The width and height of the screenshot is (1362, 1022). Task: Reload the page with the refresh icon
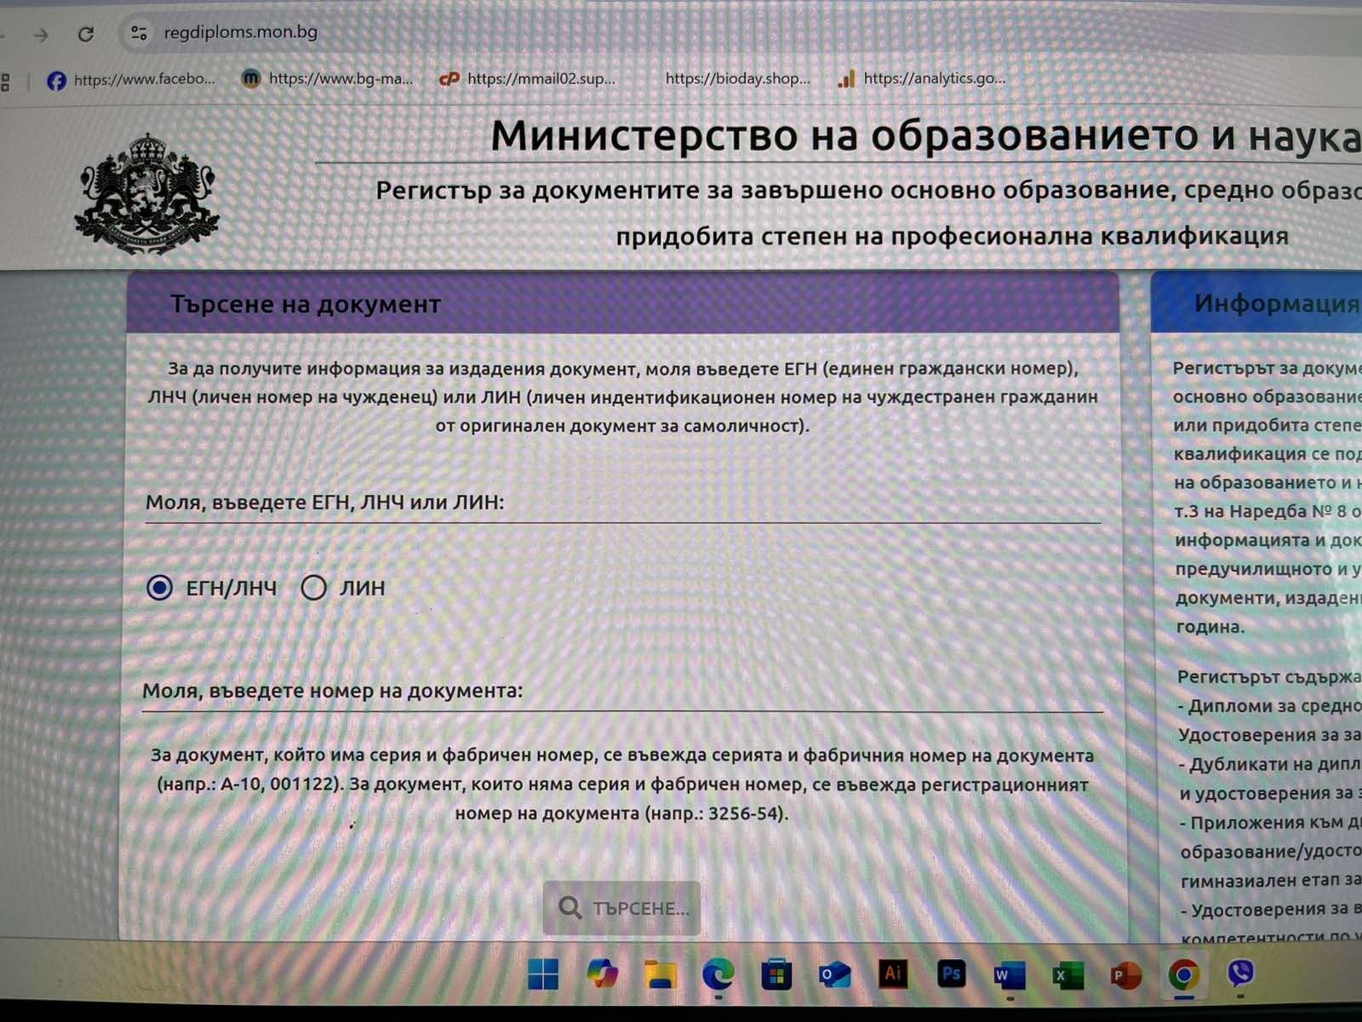click(x=86, y=34)
